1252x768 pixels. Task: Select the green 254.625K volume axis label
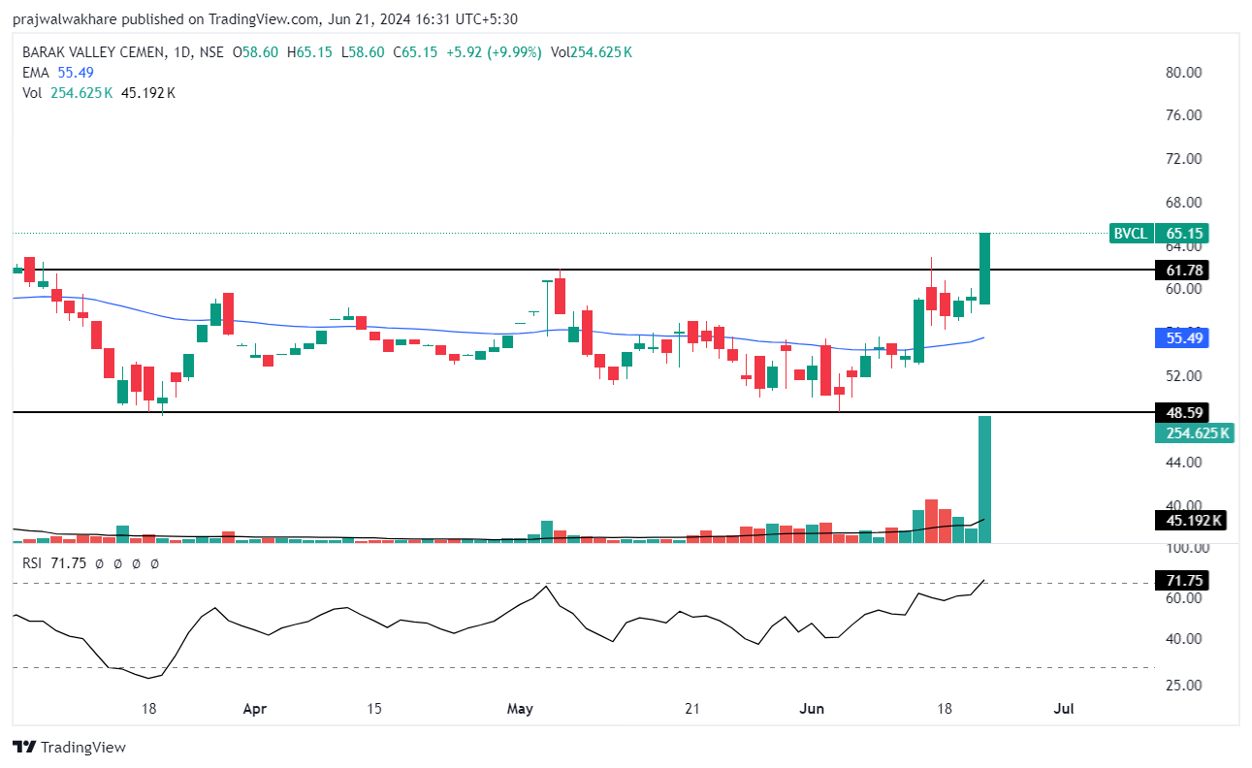1194,433
